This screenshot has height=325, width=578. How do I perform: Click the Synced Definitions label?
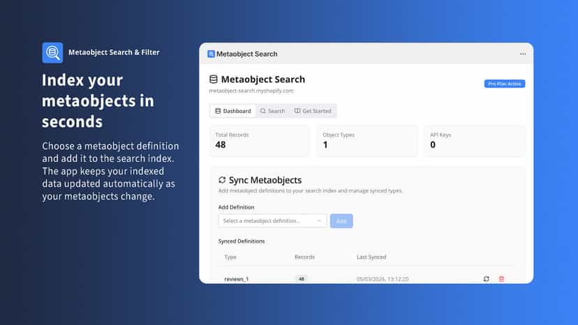point(242,241)
